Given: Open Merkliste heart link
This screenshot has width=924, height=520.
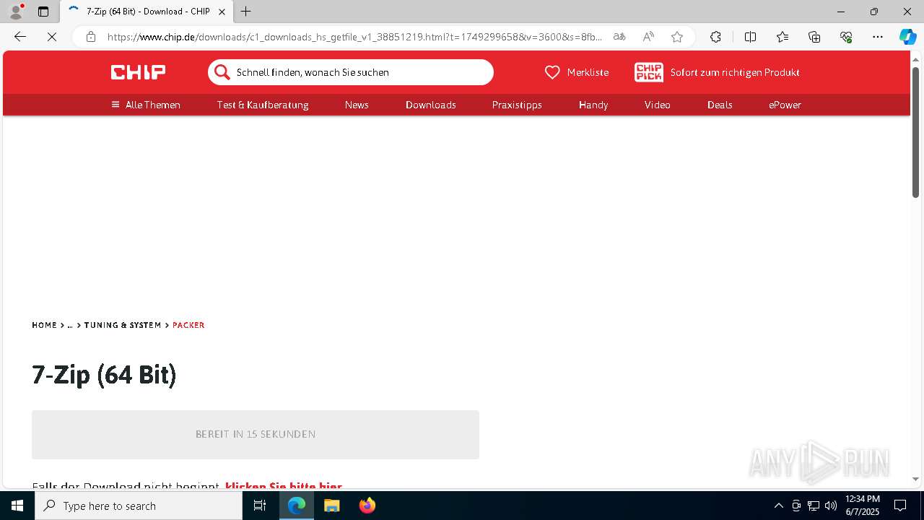Looking at the screenshot, I should tap(576, 72).
